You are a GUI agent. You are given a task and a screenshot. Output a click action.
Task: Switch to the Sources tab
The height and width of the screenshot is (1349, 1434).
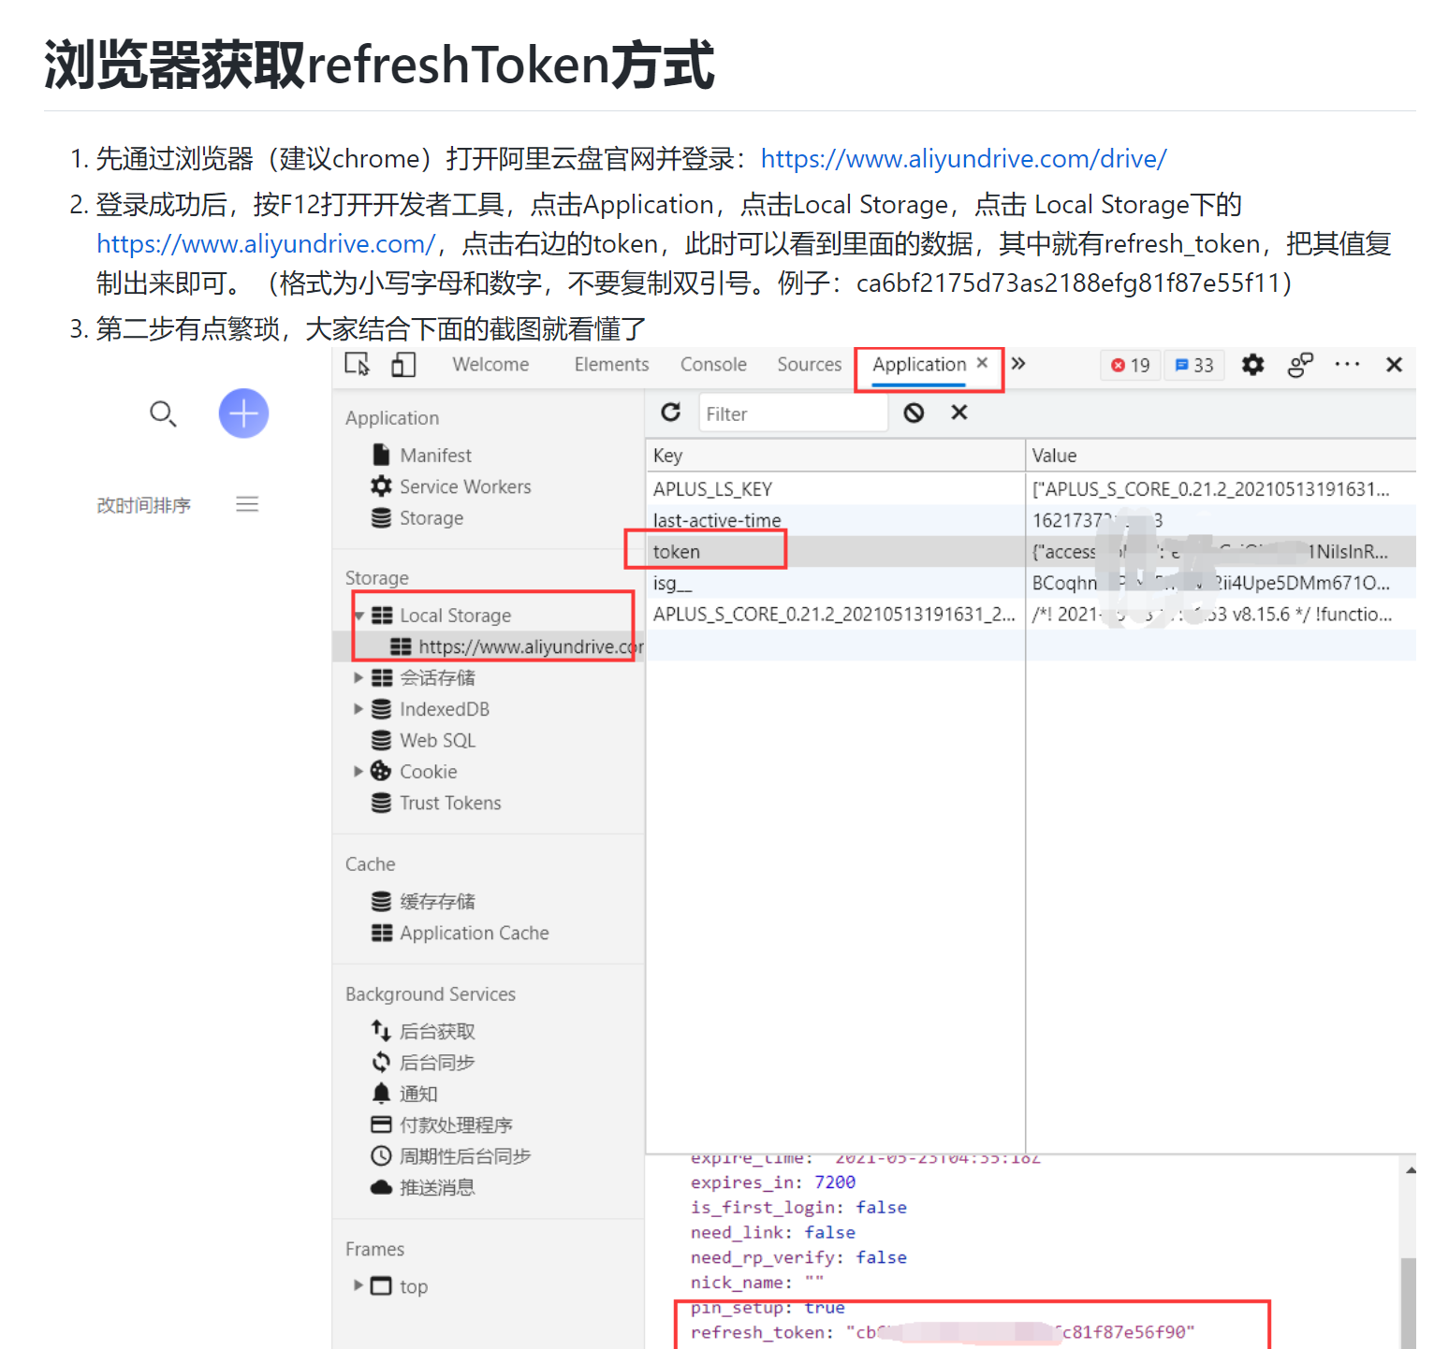click(x=809, y=365)
